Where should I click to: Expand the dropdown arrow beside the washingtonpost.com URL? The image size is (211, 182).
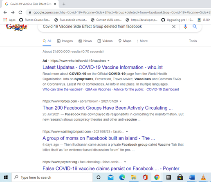[127, 132]
